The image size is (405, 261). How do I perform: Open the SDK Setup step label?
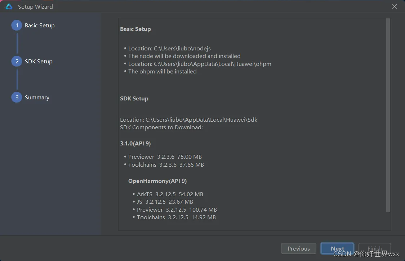pos(39,62)
